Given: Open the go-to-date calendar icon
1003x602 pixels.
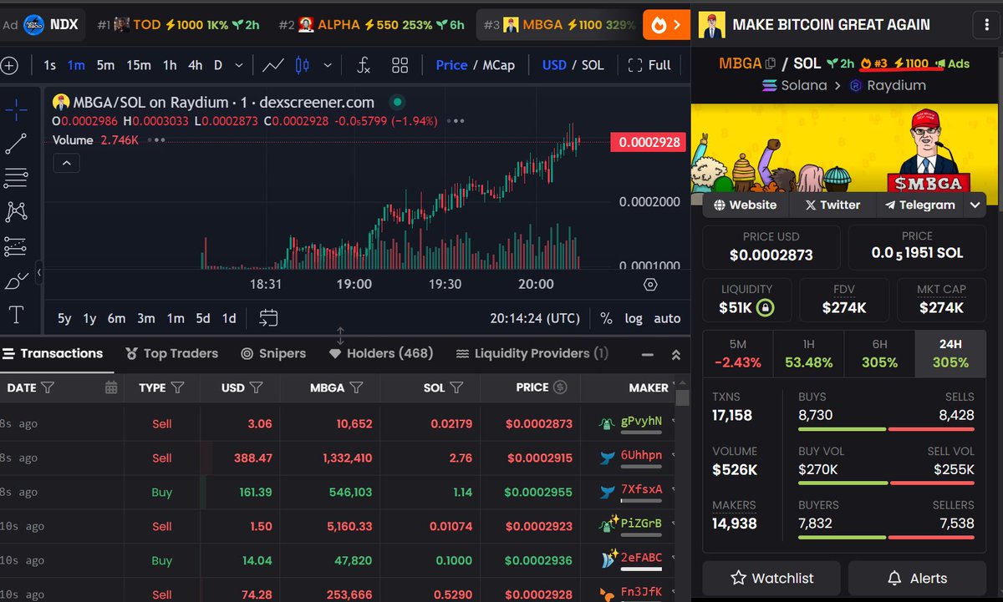Looking at the screenshot, I should 268,318.
